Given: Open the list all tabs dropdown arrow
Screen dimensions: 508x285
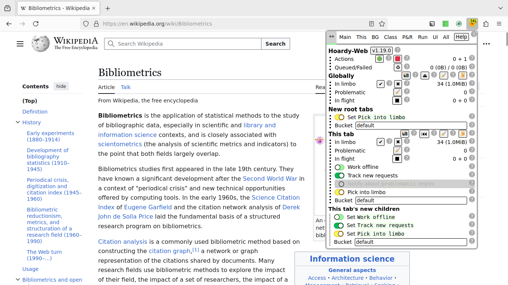Looking at the screenshot, I should coord(500,8).
